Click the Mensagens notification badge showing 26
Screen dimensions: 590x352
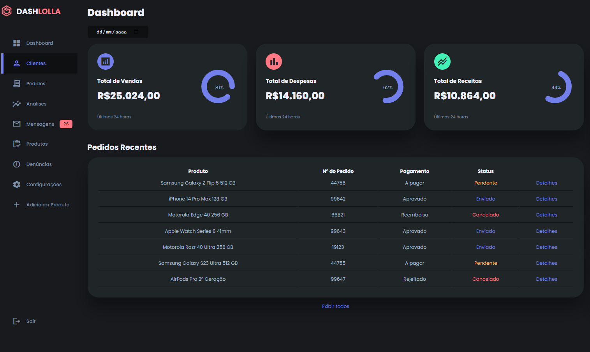pos(66,123)
